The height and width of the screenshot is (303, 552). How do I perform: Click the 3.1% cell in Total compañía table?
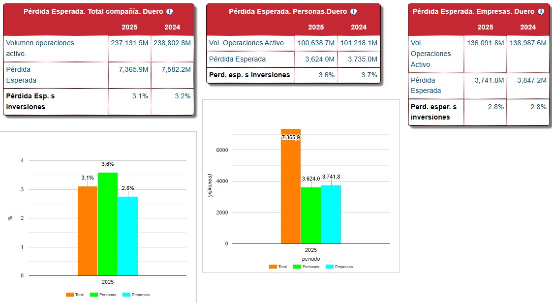129,102
